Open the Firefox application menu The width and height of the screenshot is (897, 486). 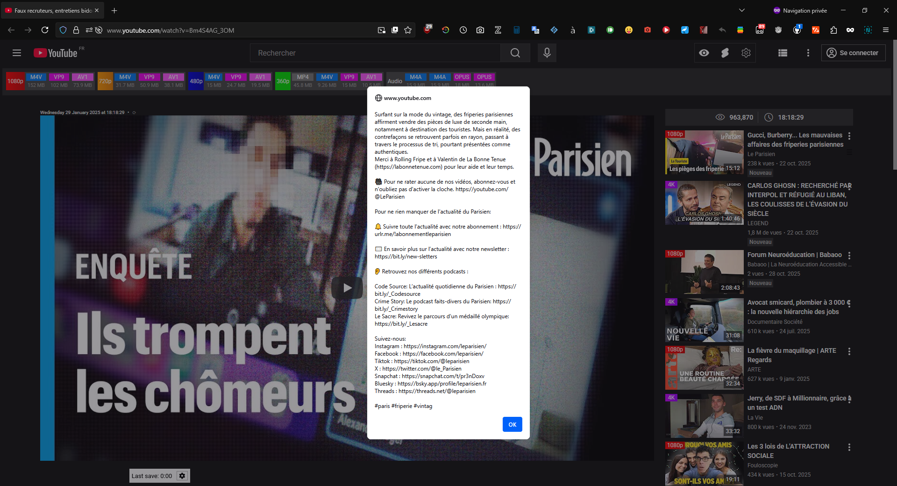click(885, 30)
